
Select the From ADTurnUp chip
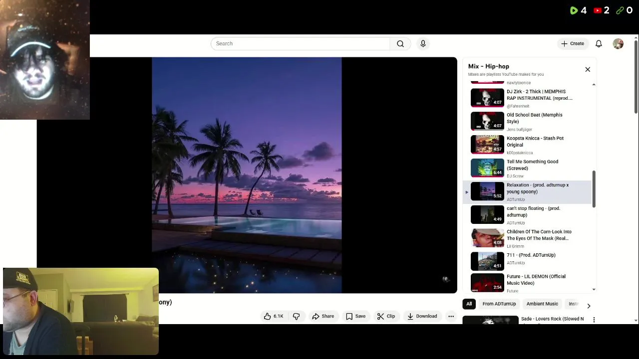[499, 304]
